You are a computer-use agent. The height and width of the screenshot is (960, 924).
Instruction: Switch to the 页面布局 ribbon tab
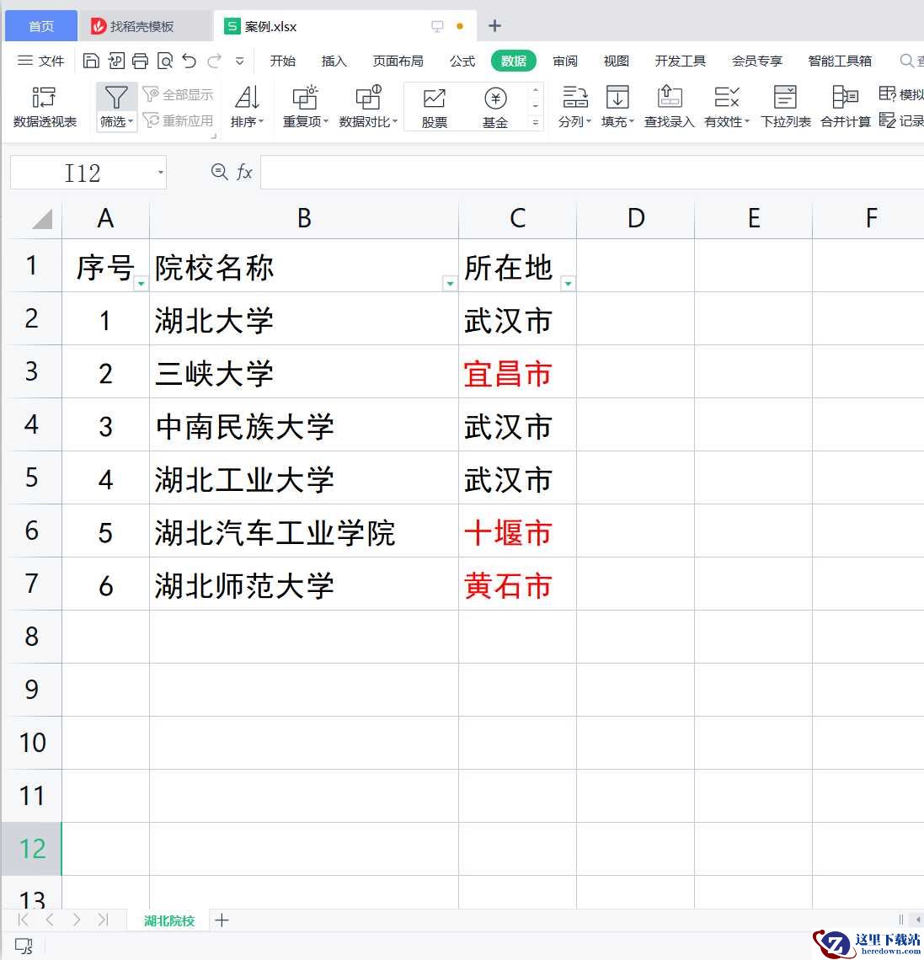point(398,61)
